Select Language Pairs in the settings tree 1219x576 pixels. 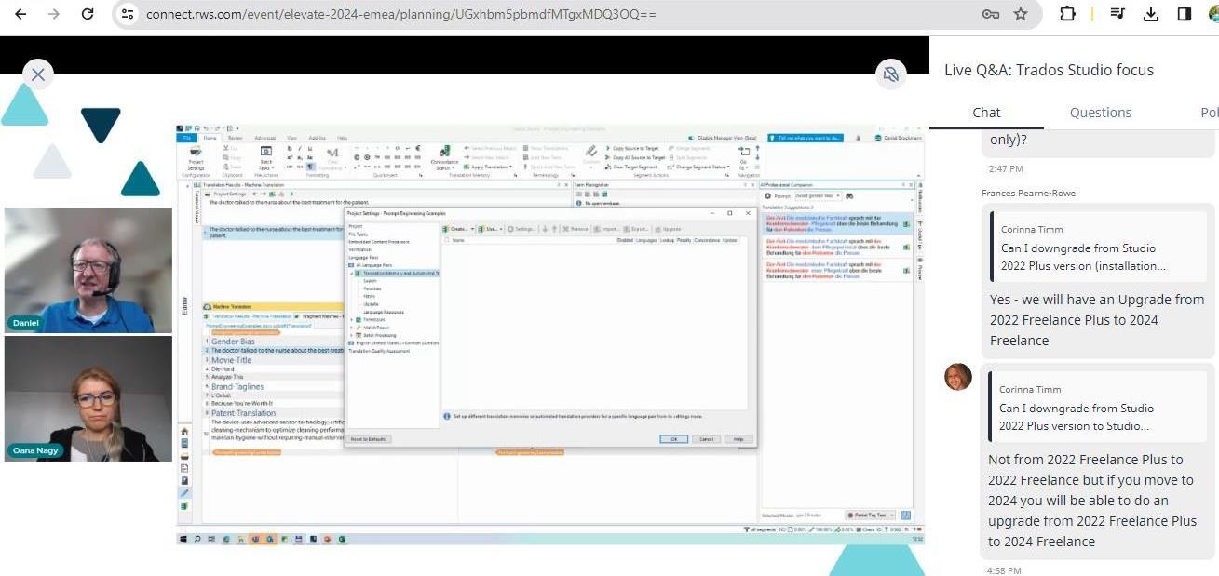coord(363,257)
